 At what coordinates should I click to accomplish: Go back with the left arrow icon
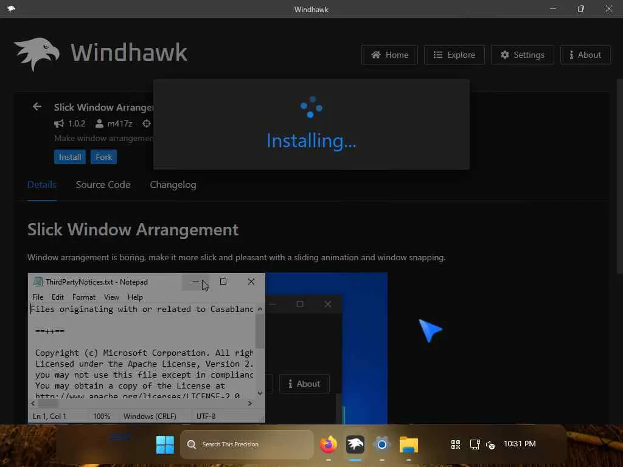[37, 106]
